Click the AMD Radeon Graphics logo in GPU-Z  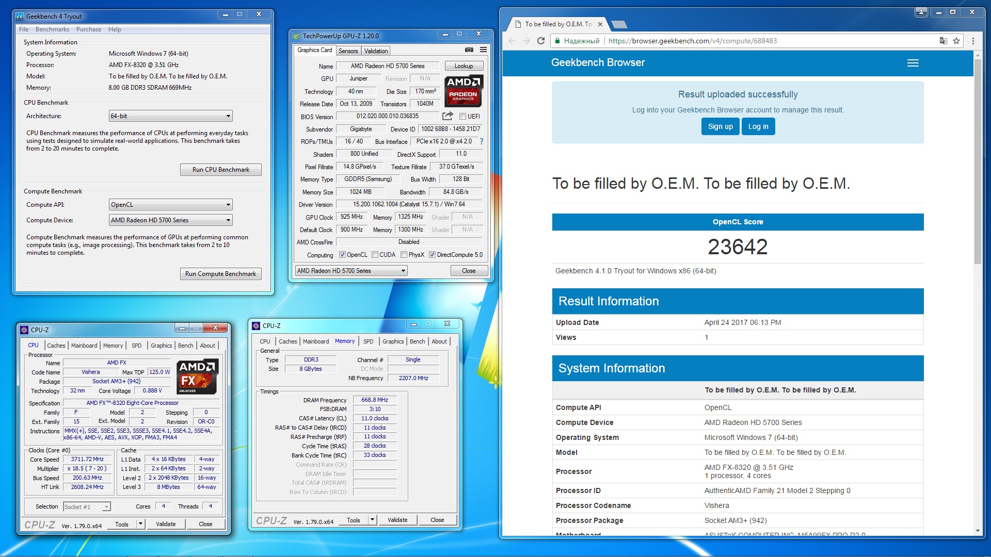[x=463, y=91]
